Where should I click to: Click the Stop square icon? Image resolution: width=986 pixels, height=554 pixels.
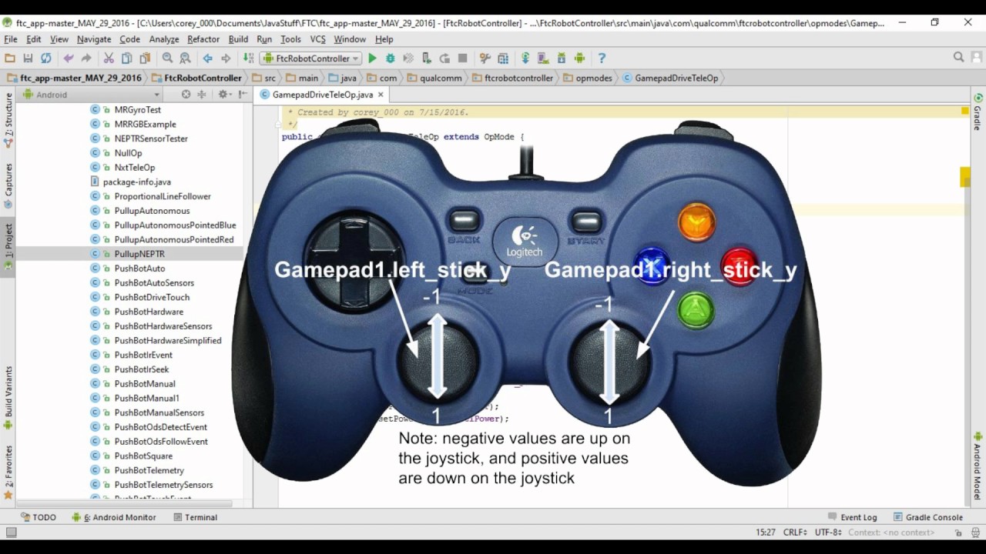click(462, 58)
